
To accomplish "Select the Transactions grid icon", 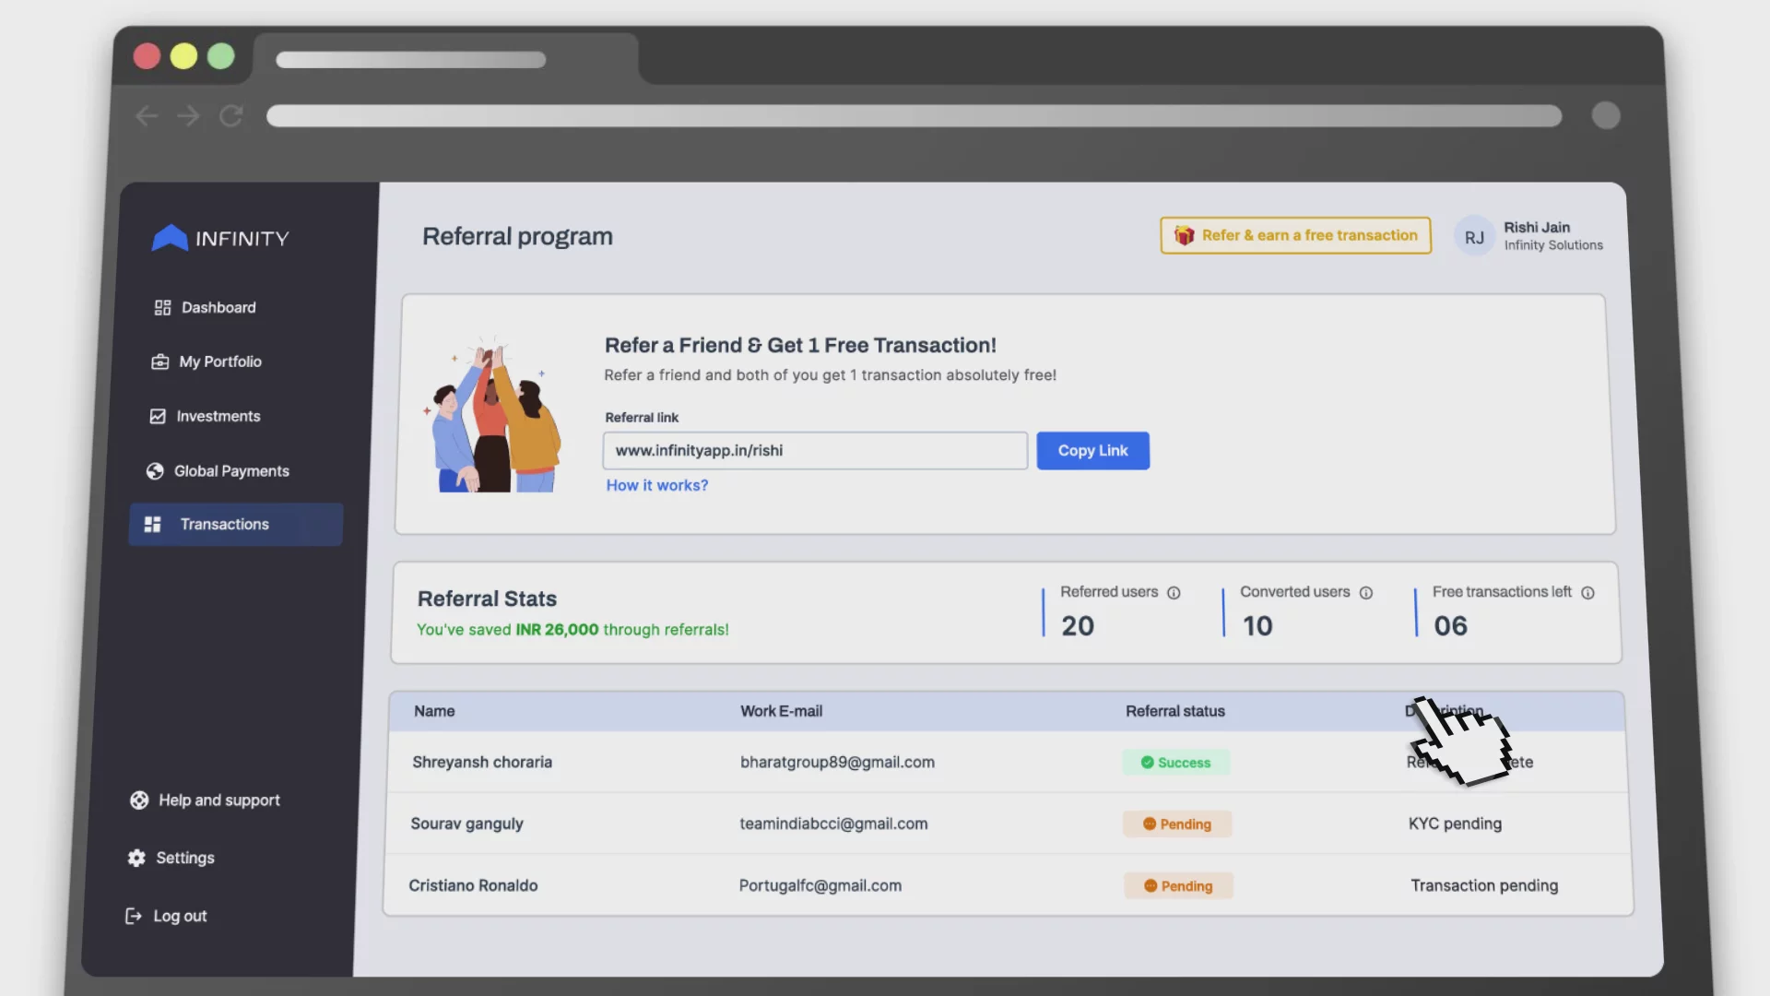I will pos(152,525).
